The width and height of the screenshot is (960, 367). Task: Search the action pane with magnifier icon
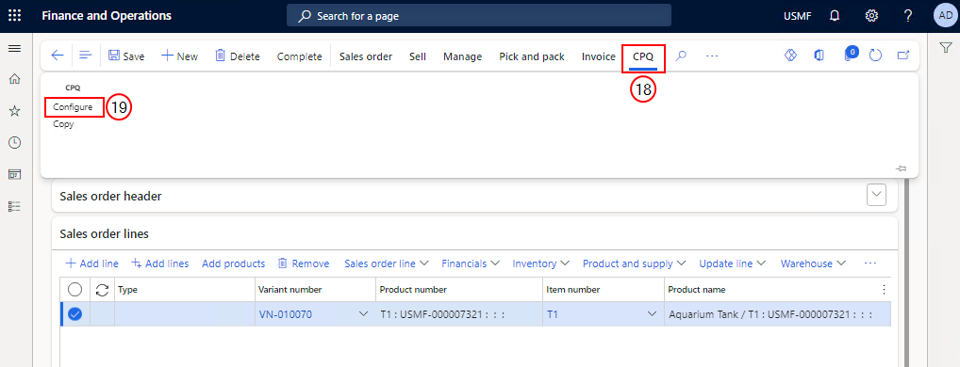pos(681,56)
